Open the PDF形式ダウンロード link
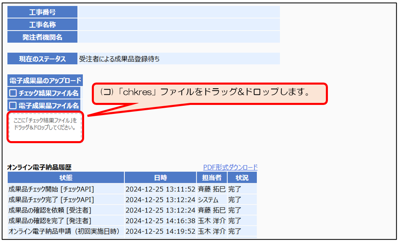The image size is (399, 244). click(x=230, y=167)
